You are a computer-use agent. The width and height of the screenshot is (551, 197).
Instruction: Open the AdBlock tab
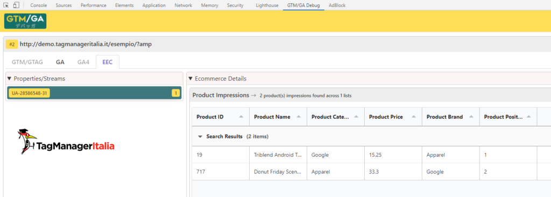pyautogui.click(x=337, y=5)
